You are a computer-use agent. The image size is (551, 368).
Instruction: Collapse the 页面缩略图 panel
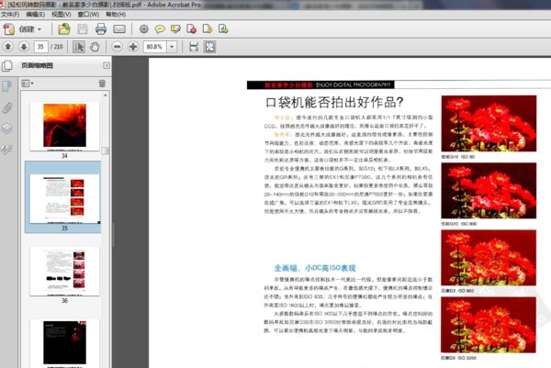click(x=107, y=65)
